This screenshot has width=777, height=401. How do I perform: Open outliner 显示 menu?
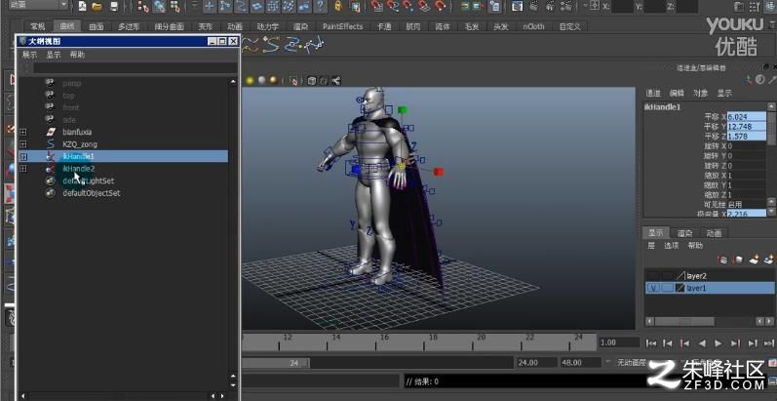coord(54,55)
